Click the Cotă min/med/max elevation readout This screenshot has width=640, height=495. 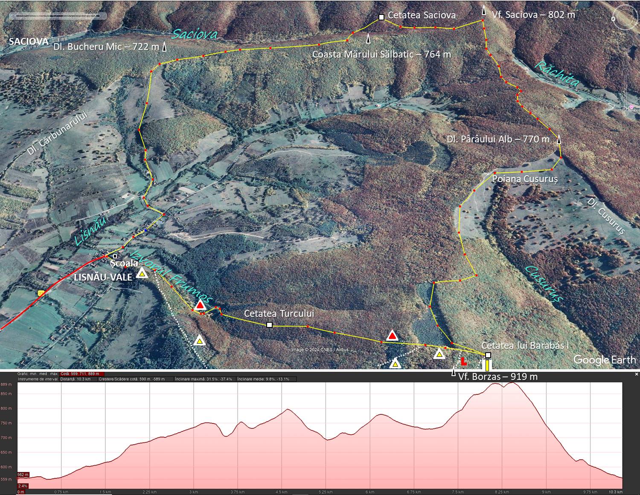(82, 374)
